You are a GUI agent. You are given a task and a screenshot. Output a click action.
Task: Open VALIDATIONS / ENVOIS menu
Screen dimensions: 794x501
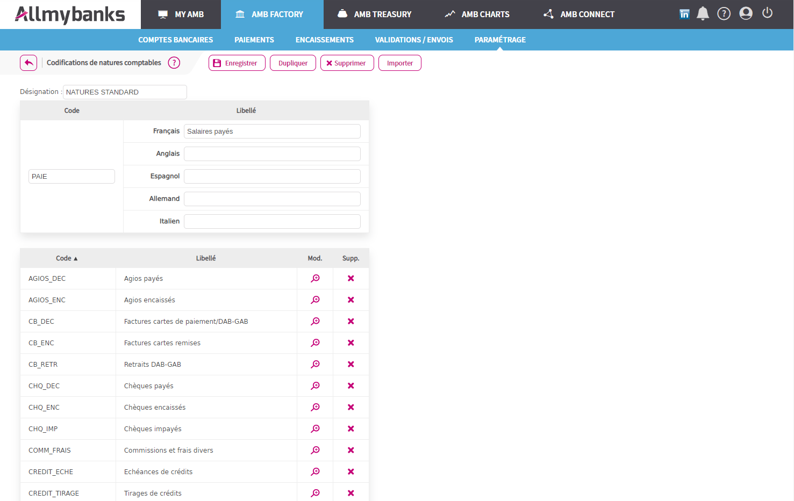tap(414, 40)
